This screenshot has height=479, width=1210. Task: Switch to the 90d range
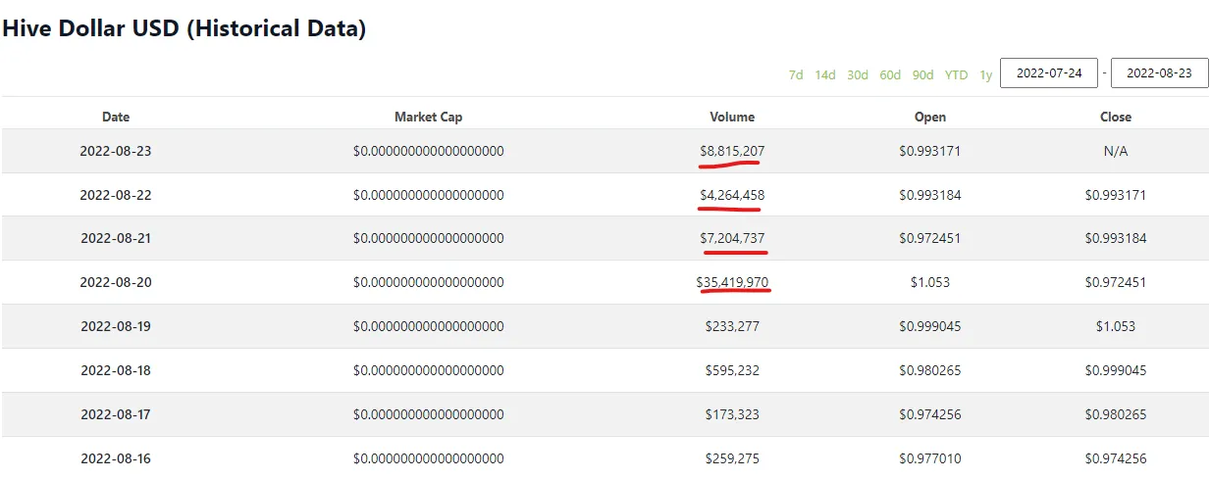[922, 74]
